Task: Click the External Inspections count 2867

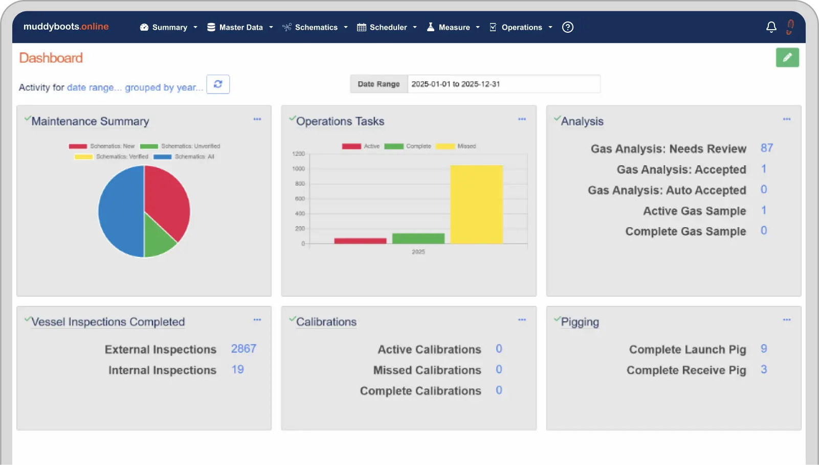Action: click(x=244, y=349)
